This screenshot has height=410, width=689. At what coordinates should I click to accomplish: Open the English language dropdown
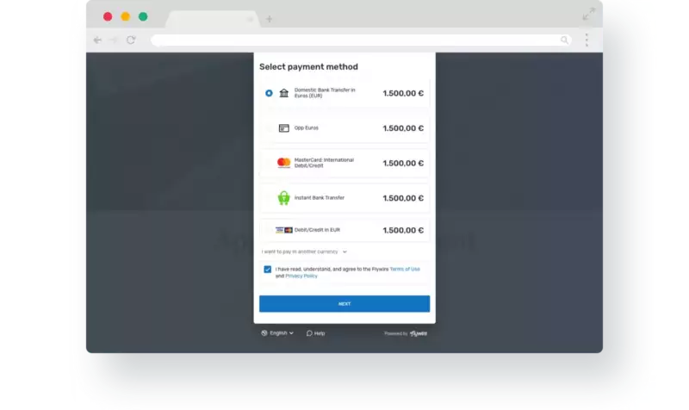[x=282, y=332]
